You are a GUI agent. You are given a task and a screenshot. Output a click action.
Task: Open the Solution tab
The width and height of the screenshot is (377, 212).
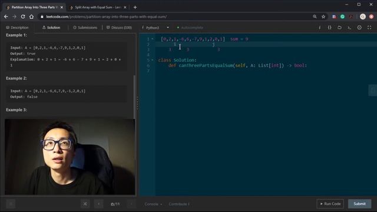pyautogui.click(x=51, y=28)
